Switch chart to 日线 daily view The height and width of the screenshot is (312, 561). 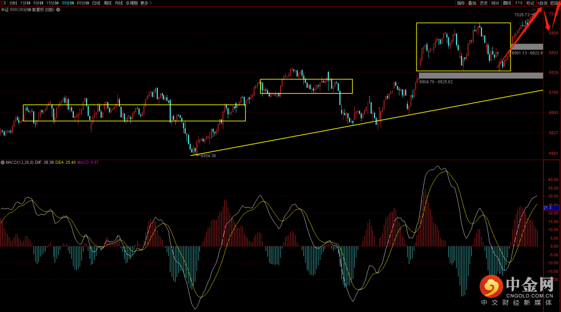[96, 3]
